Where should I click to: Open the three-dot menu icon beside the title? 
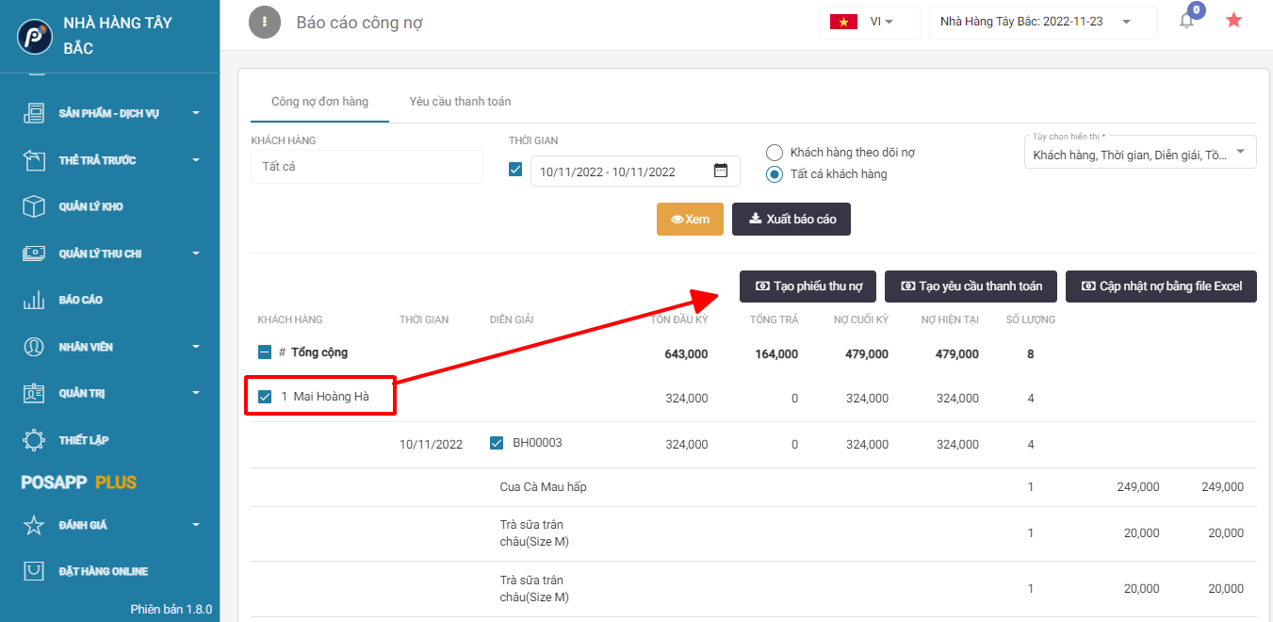(265, 22)
